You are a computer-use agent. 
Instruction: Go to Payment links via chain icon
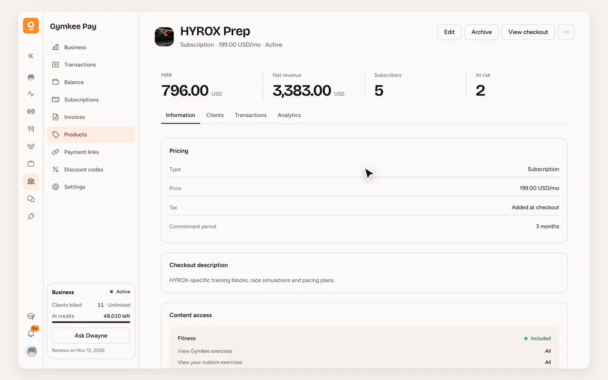[x=91, y=152]
